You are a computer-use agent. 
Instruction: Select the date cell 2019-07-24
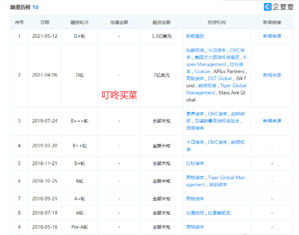click(x=45, y=121)
